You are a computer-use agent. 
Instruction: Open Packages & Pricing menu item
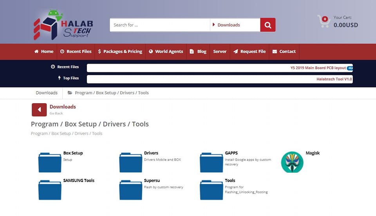(120, 52)
